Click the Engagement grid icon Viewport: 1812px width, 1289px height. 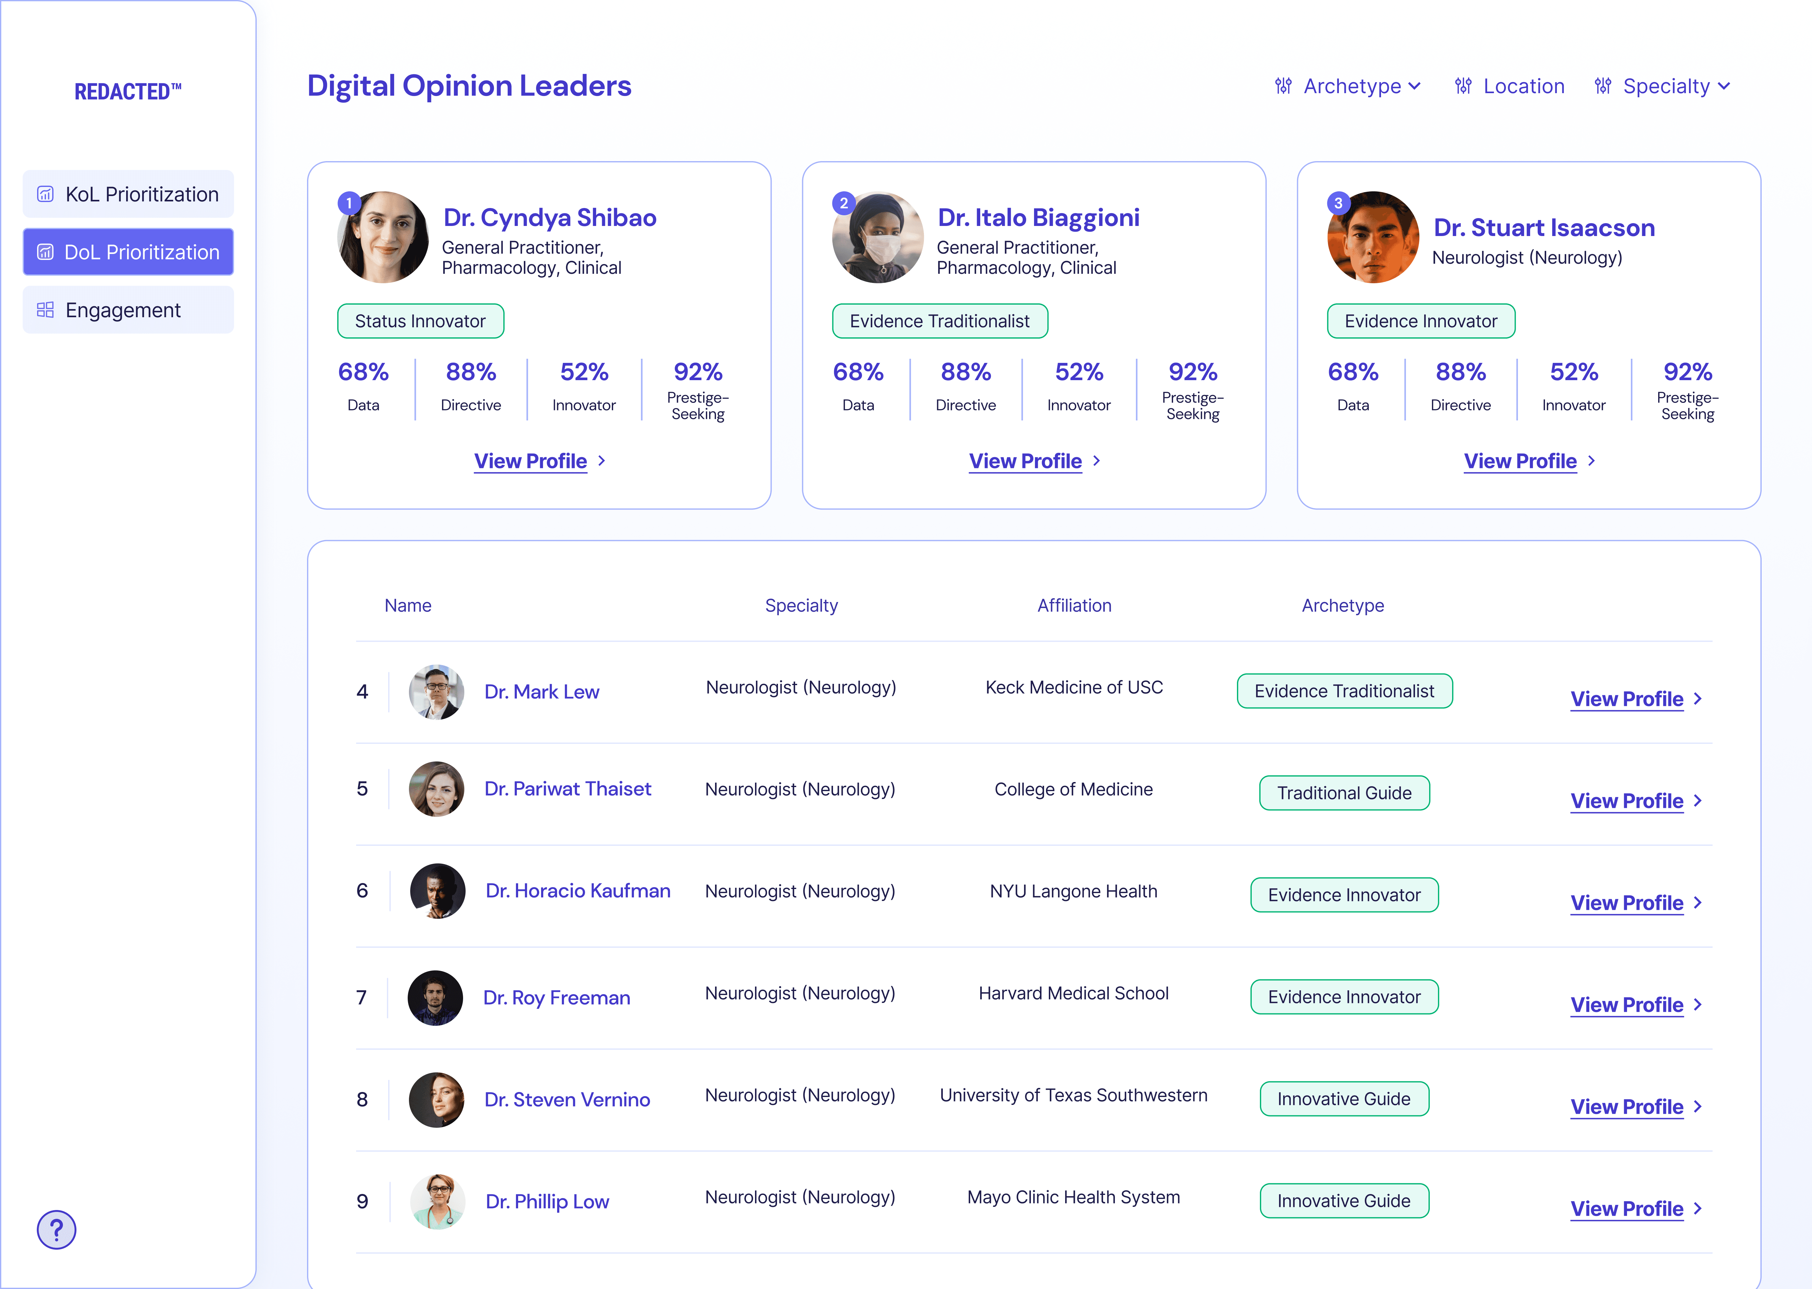[x=46, y=310]
